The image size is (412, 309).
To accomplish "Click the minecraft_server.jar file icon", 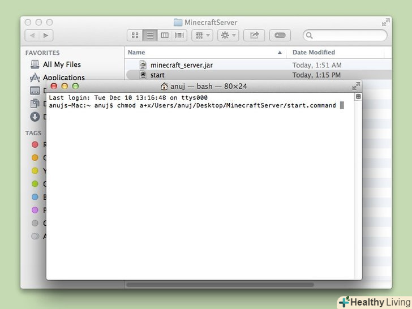I will 143,65.
